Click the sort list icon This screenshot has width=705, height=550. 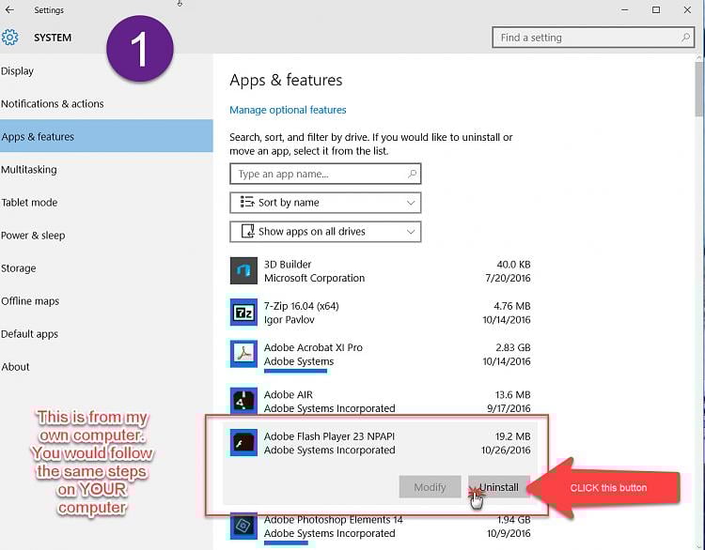(247, 202)
